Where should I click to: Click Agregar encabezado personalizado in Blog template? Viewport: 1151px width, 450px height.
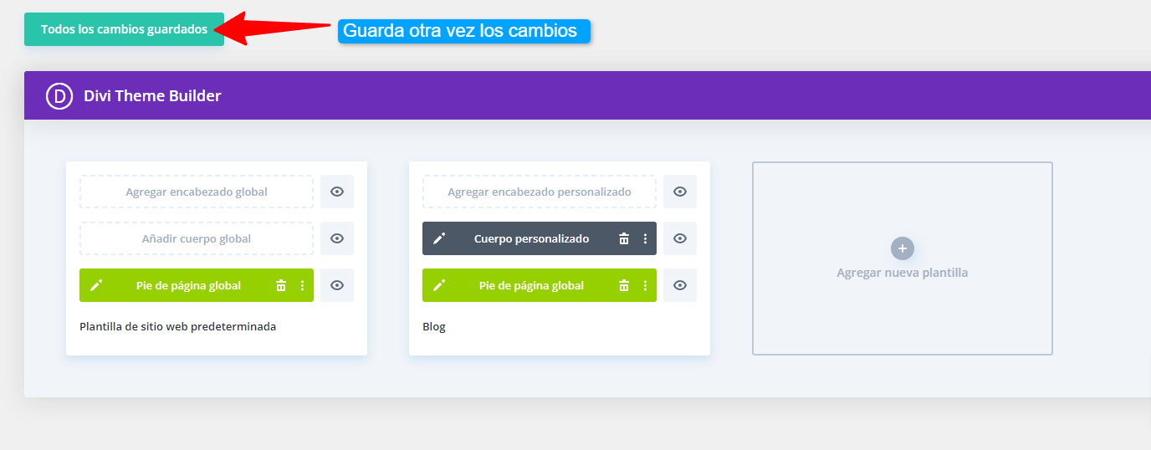540,192
